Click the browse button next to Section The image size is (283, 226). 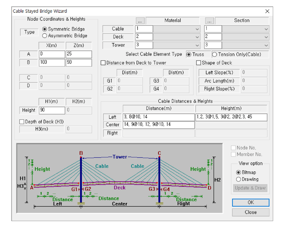pos(209,21)
